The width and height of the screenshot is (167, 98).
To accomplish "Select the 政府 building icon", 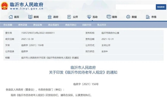I will pyautogui.click(x=50, y=17).
